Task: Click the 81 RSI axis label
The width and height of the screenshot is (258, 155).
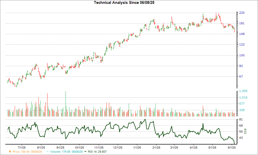Action: 241,119
